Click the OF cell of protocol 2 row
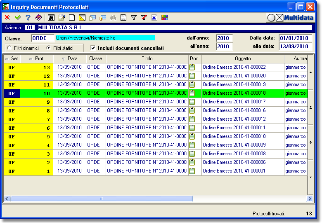This screenshot has width=322, height=224. [12, 163]
